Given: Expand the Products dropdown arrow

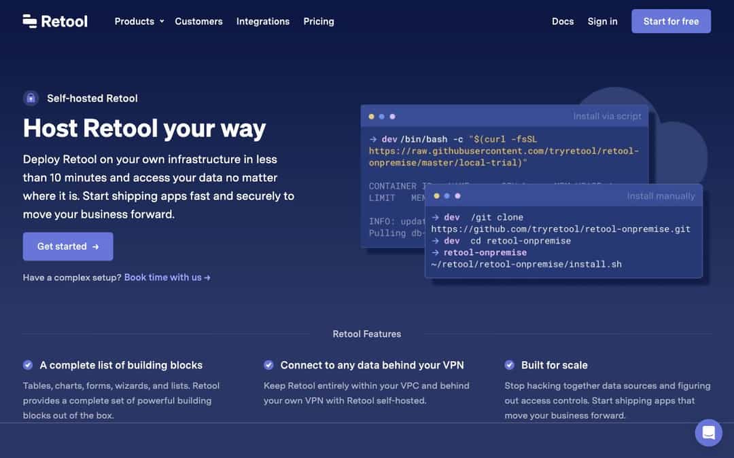Looking at the screenshot, I should click(162, 22).
